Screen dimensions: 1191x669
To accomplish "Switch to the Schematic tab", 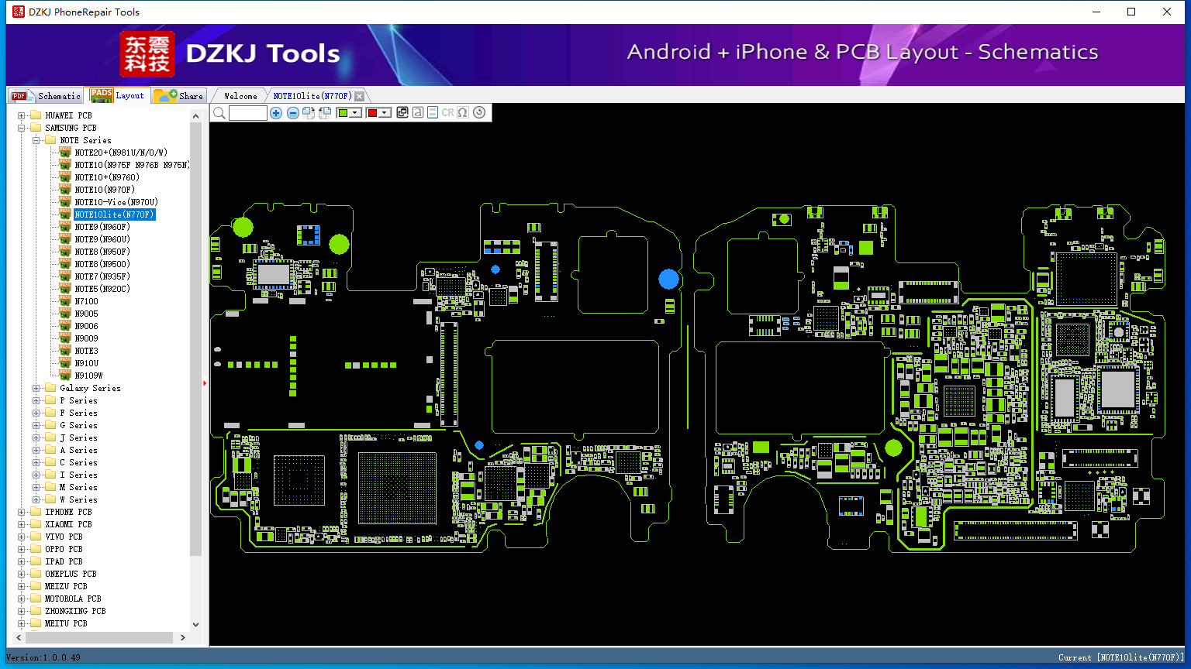I will tap(46, 96).
